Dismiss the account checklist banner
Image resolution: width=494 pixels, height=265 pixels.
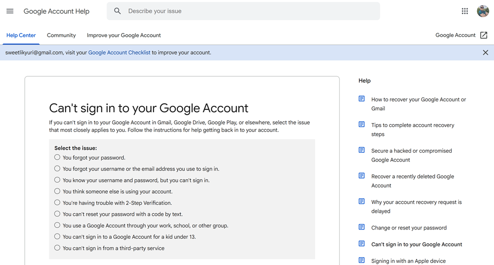click(486, 52)
